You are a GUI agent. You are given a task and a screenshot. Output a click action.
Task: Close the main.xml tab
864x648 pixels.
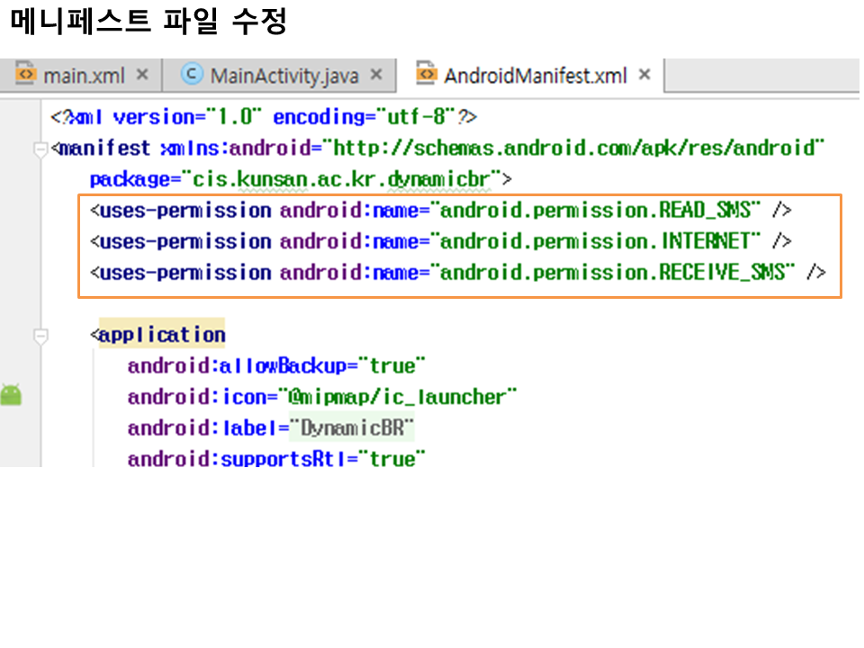[142, 75]
